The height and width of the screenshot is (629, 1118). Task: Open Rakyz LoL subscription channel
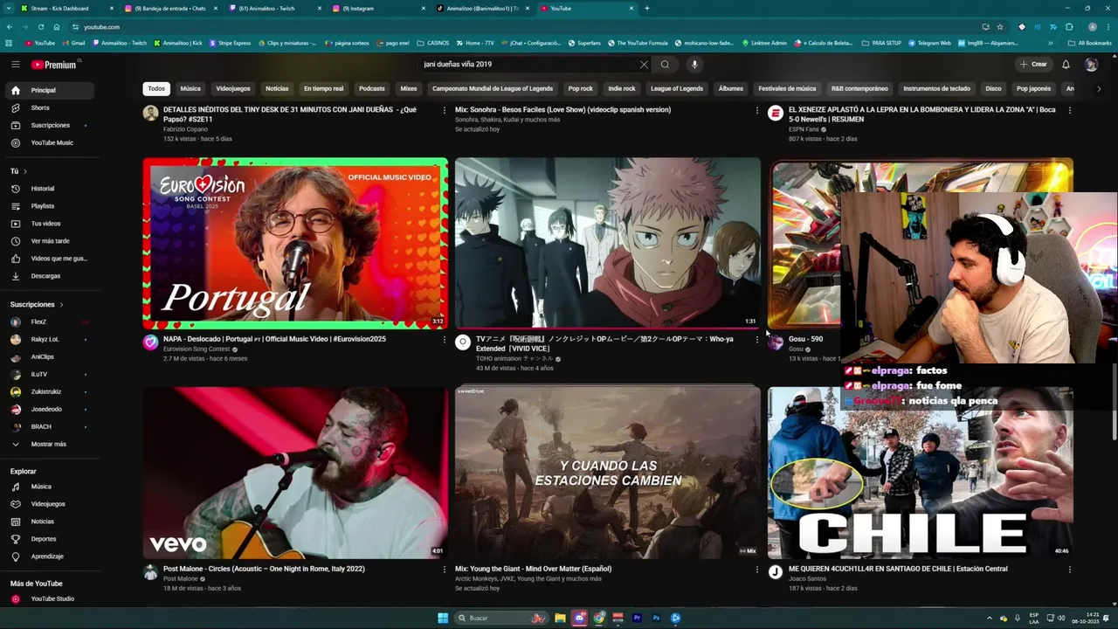48,340
